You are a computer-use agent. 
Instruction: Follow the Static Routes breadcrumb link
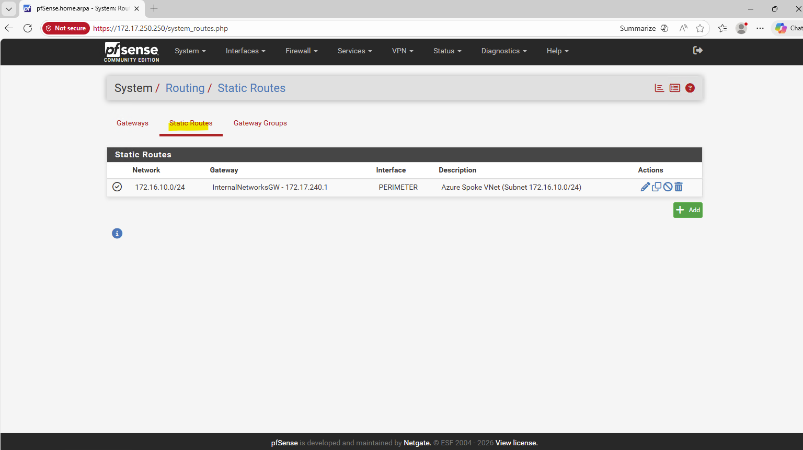click(x=251, y=88)
